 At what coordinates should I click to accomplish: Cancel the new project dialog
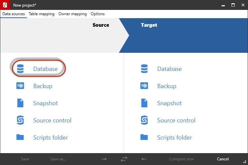(223, 159)
